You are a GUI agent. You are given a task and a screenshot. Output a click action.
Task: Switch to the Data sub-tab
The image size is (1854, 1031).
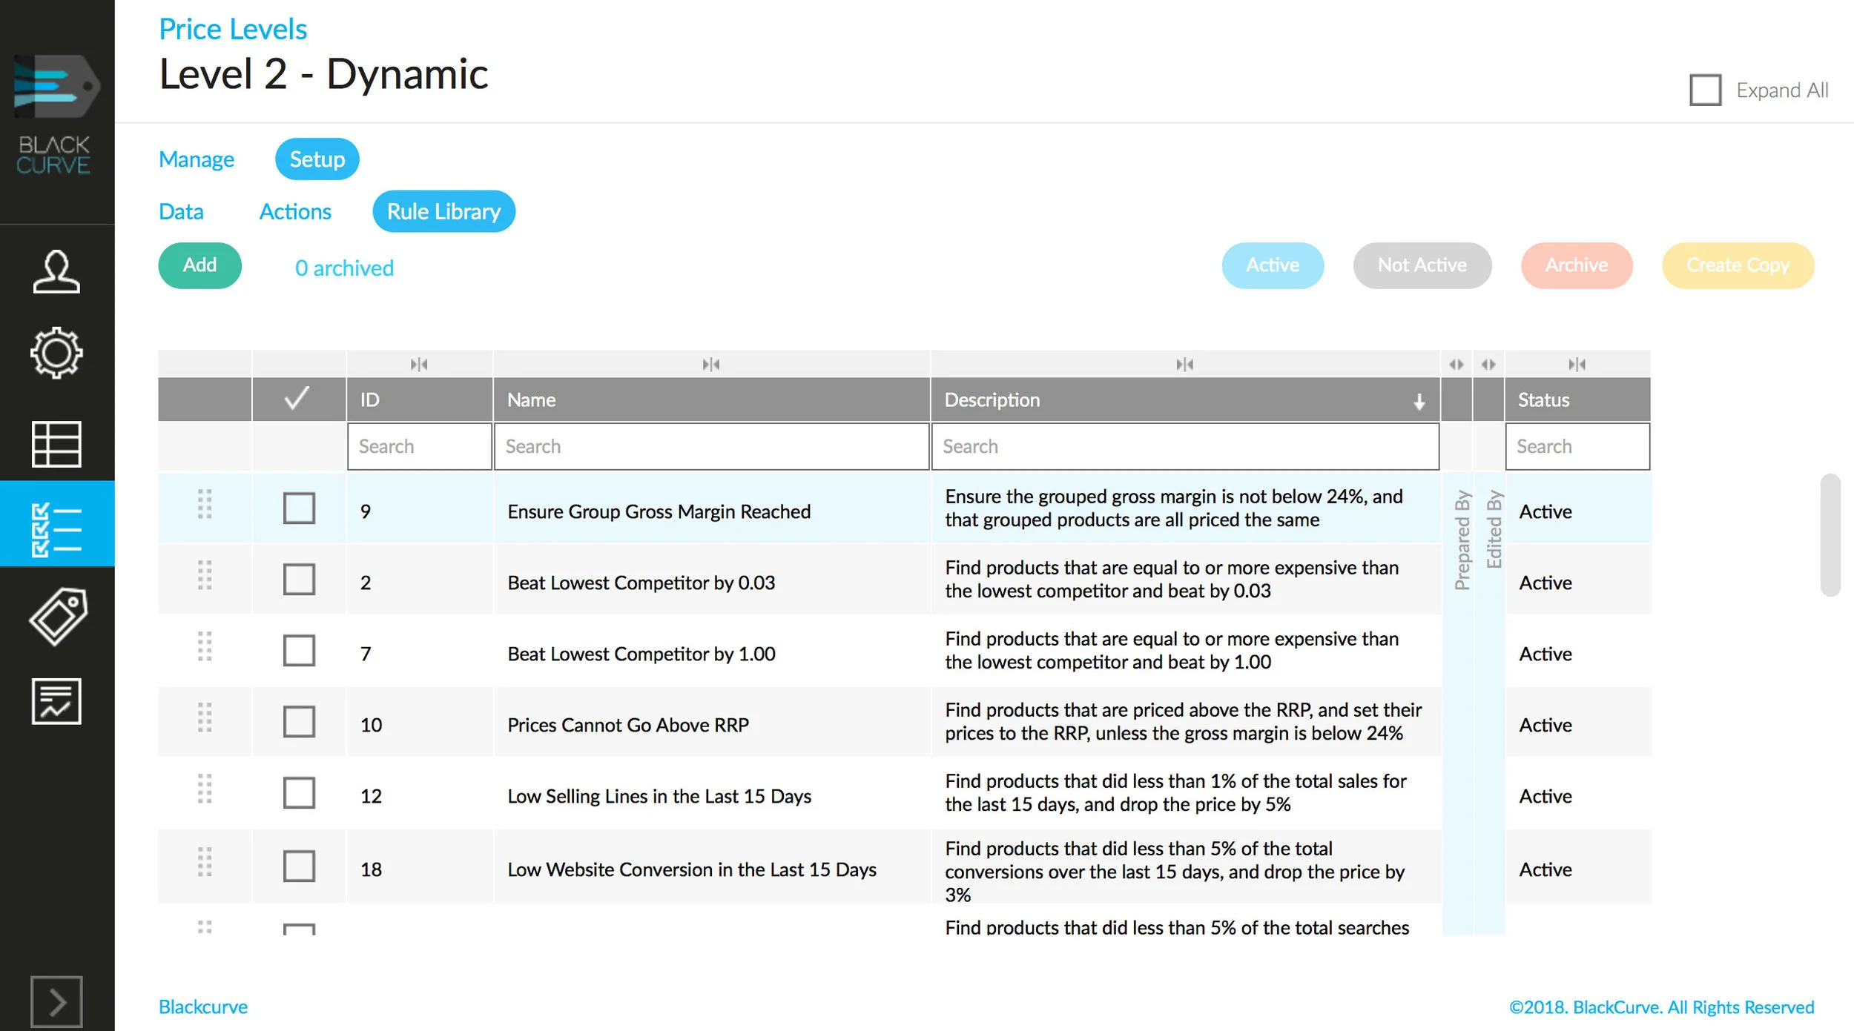(181, 211)
